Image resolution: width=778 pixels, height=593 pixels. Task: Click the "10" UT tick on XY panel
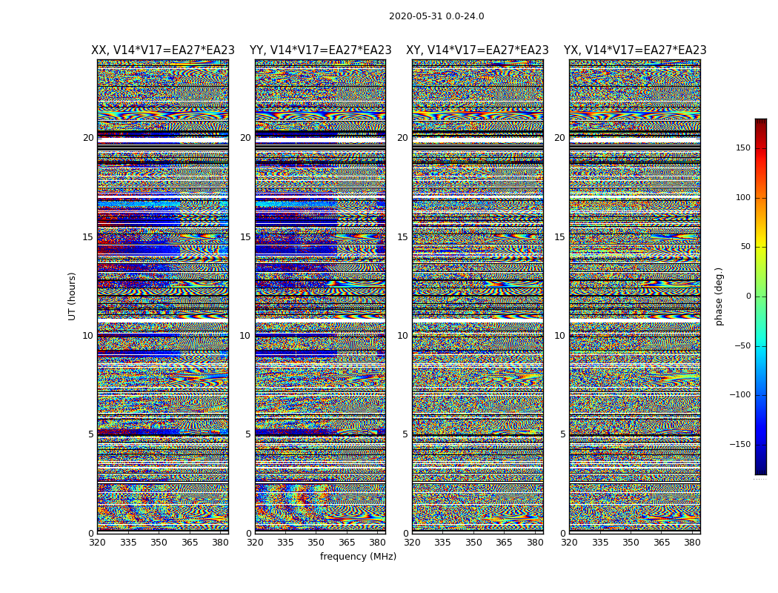[x=403, y=336]
